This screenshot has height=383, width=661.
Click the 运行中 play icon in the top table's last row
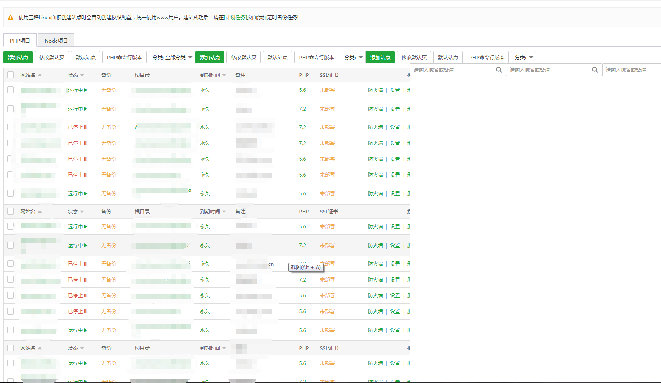(x=86, y=193)
